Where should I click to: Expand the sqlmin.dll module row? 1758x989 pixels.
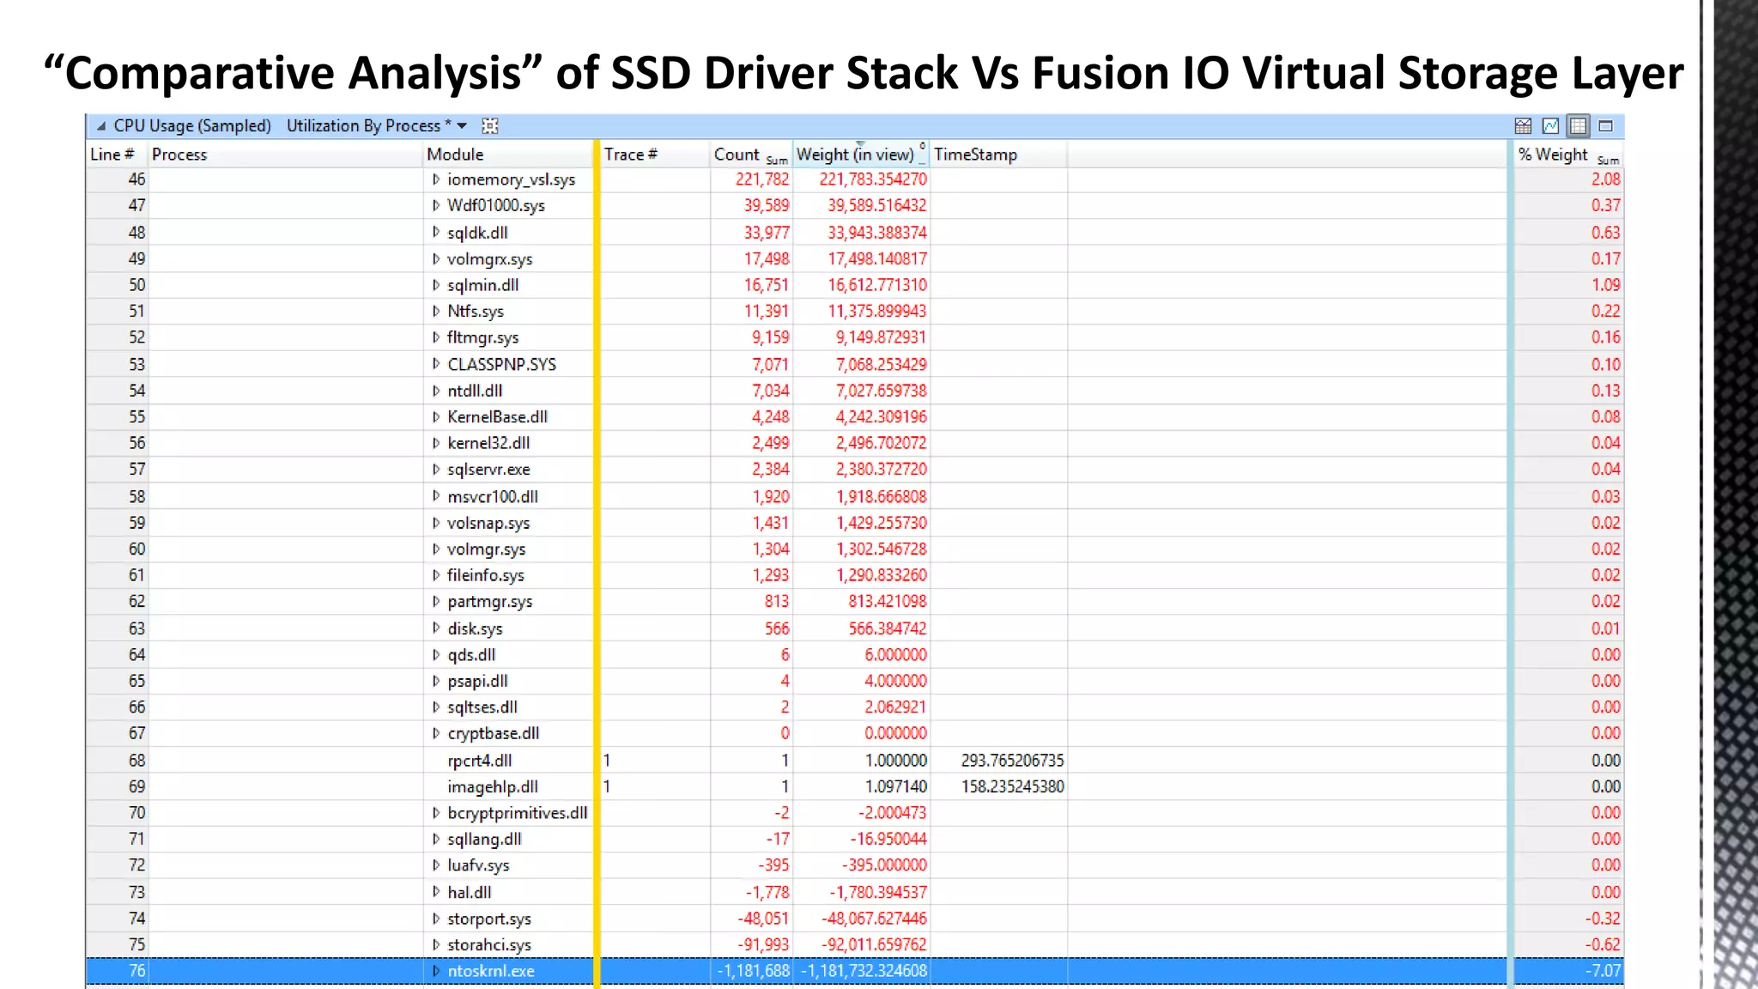click(x=436, y=285)
